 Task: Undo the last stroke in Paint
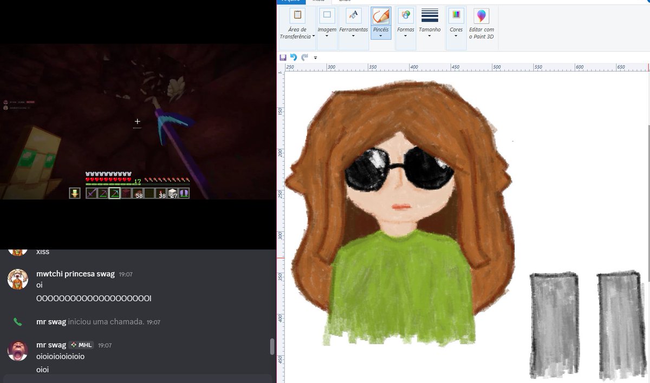click(294, 57)
